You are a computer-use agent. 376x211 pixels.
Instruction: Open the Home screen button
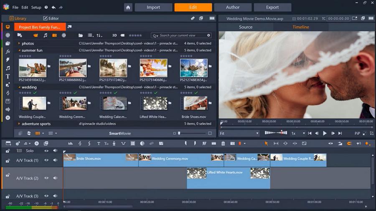[128, 8]
